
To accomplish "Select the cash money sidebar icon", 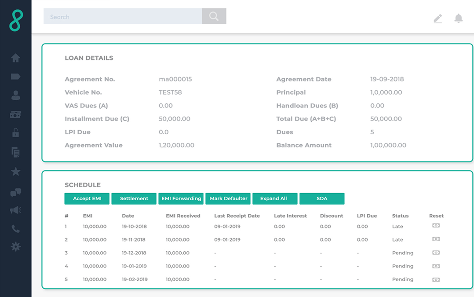I will (x=15, y=114).
